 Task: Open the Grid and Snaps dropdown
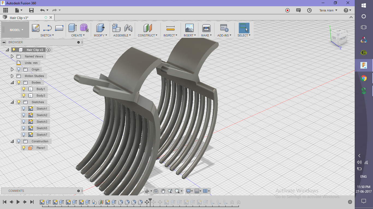pyautogui.click(x=198, y=191)
